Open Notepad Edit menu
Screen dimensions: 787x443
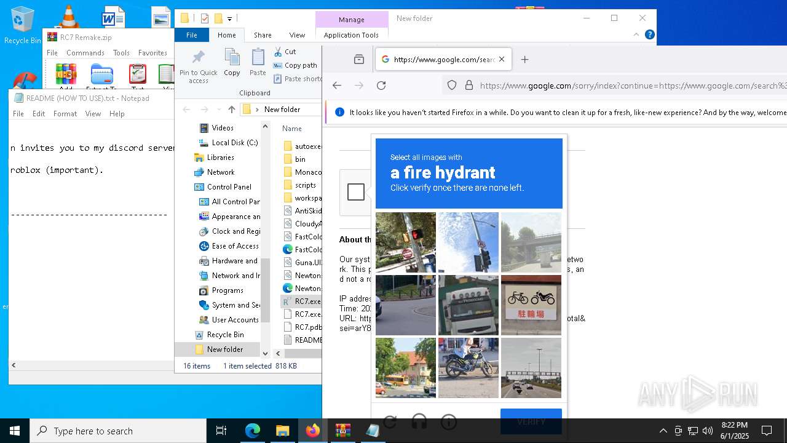click(x=39, y=114)
